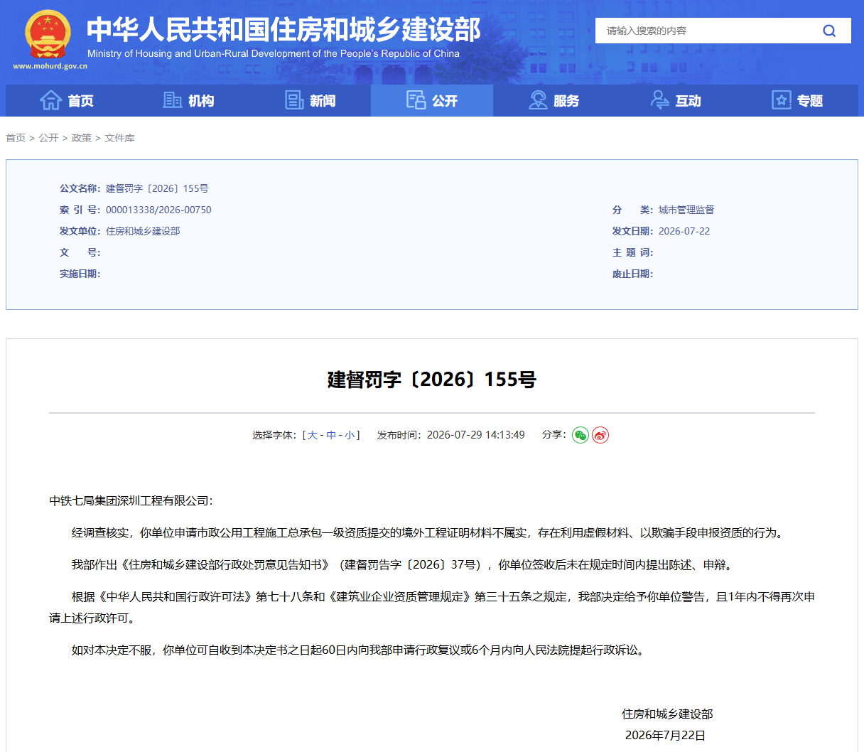Open the 首页 nav tab
This screenshot has height=752, width=864.
(67, 100)
